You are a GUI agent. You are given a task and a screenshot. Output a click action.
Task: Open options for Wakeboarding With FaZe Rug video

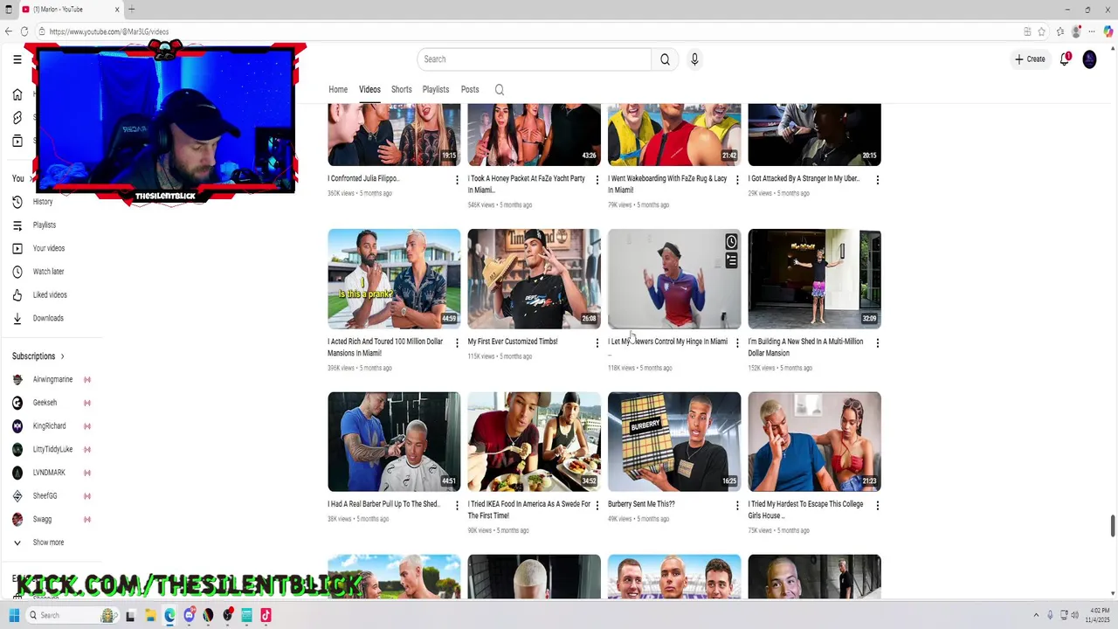coord(737,180)
